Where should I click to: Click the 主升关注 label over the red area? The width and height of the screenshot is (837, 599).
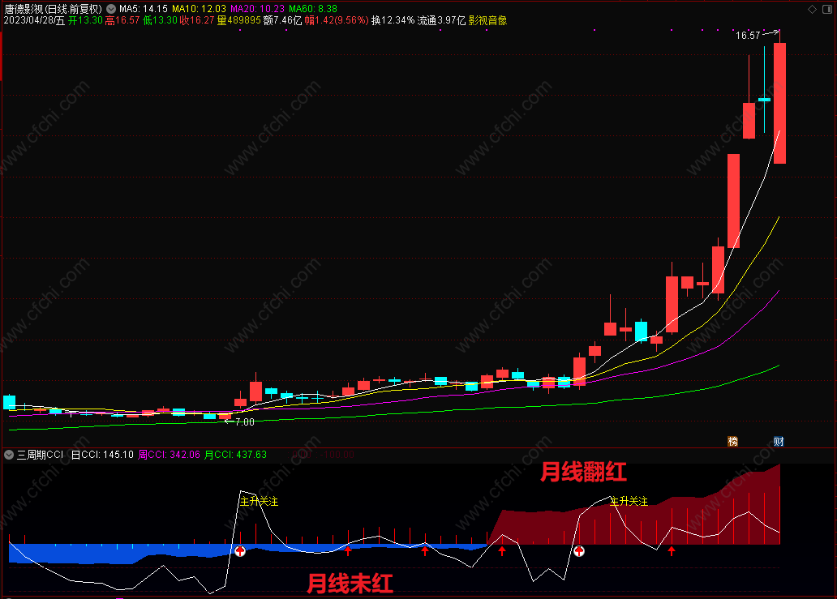coord(629,502)
